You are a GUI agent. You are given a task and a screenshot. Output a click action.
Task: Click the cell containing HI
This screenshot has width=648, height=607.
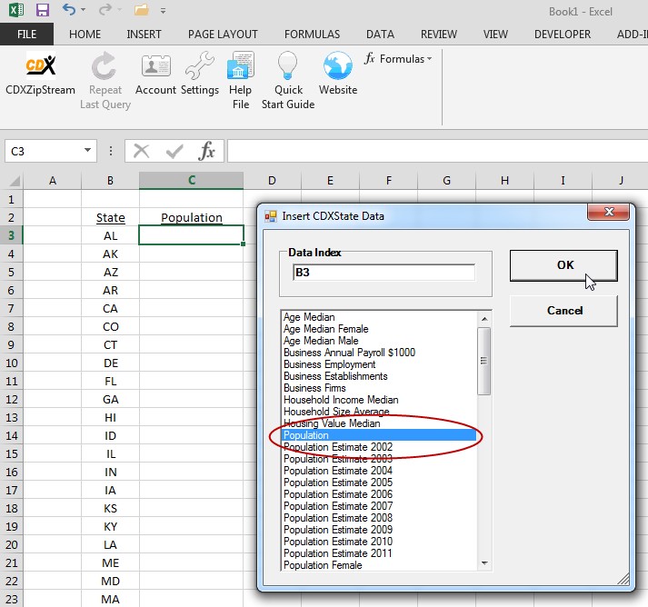110,417
